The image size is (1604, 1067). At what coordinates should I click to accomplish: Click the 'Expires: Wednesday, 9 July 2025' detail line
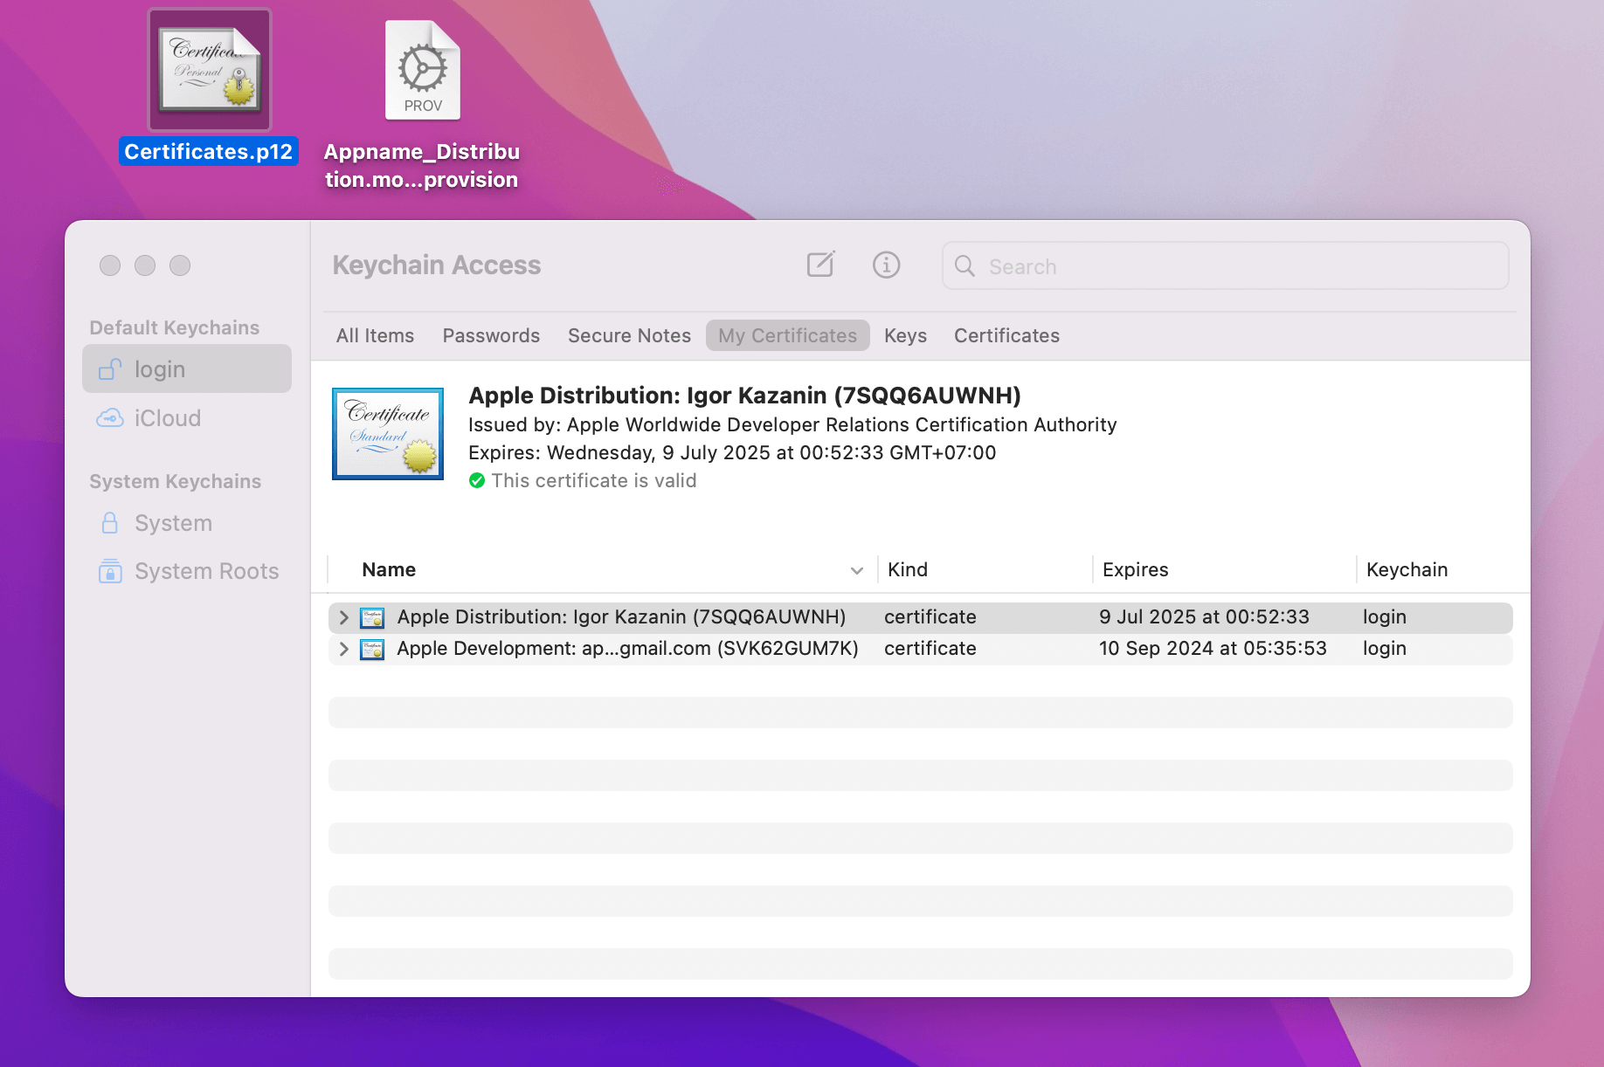(732, 452)
